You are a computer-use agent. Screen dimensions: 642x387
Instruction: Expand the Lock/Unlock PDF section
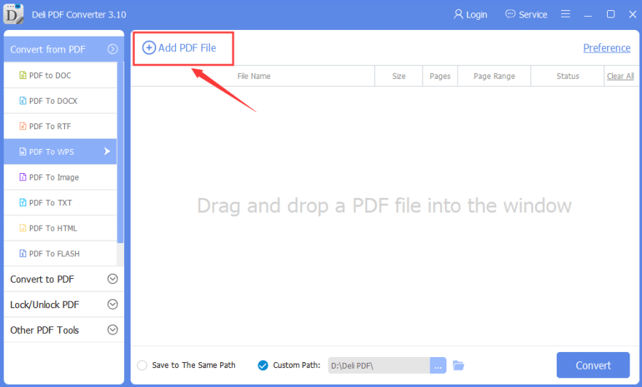point(112,304)
